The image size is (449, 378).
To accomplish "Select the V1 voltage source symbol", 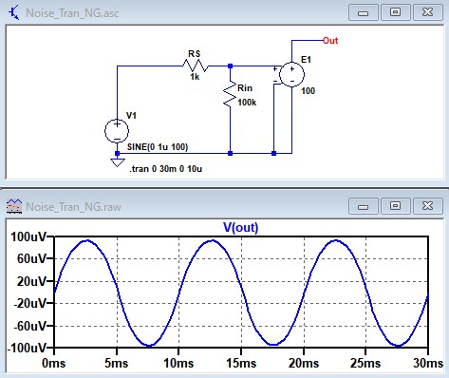I will click(x=117, y=131).
